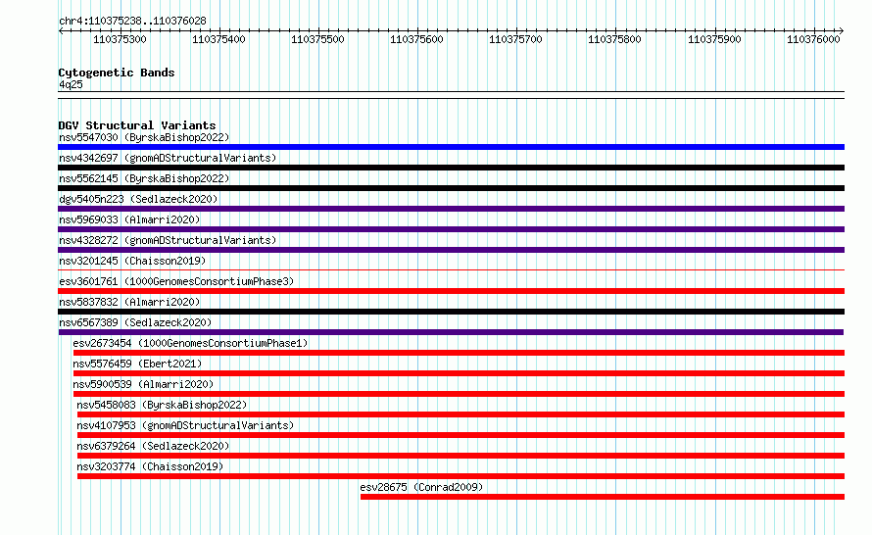This screenshot has width=872, height=535.
Task: Click ruler position 110375900
Action: click(x=714, y=39)
